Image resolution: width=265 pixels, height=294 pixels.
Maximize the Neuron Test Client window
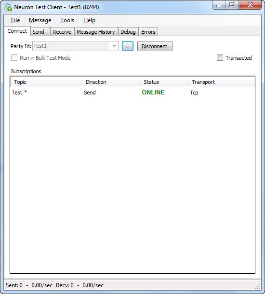(232, 5)
